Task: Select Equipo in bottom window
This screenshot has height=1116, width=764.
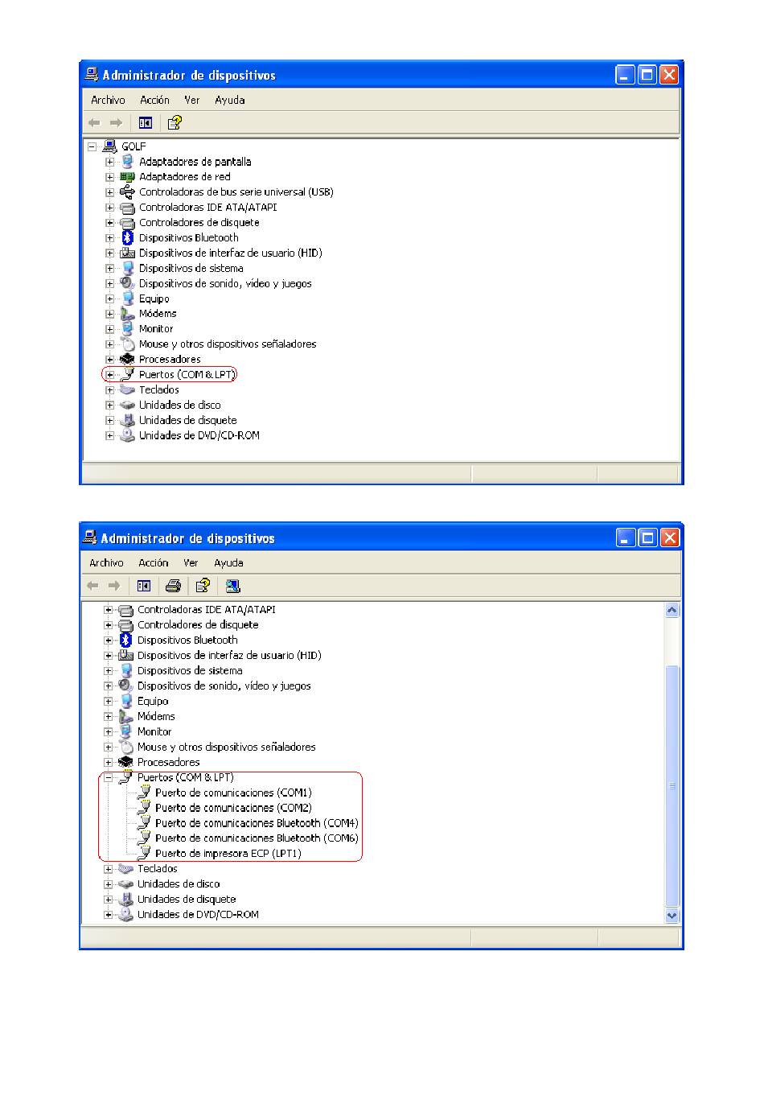Action: point(153,702)
